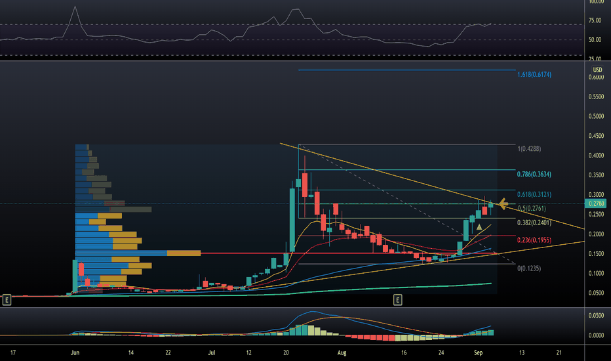The width and height of the screenshot is (611, 361).
Task: Select the 0.786(0.3634) Fibonacci level label
Action: [x=534, y=175]
